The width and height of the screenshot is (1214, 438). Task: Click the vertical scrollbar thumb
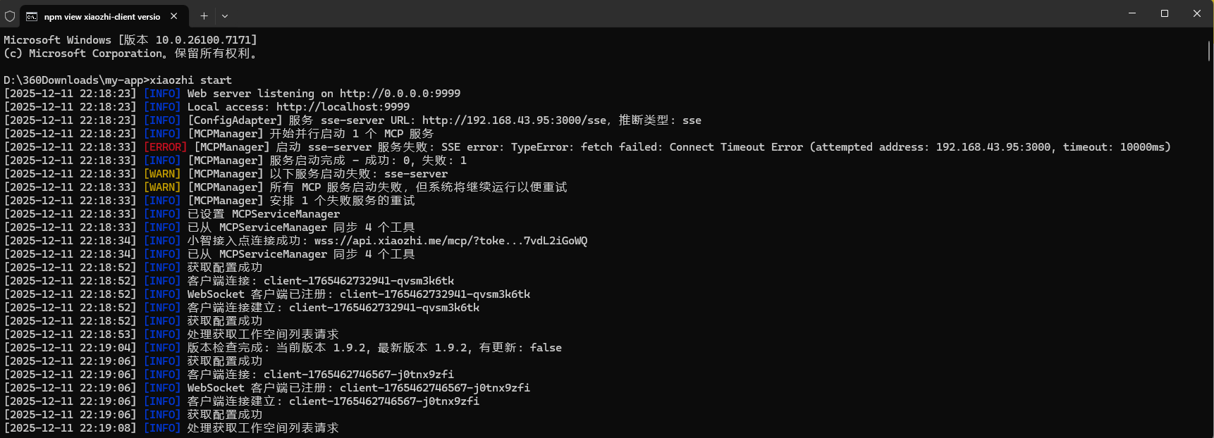click(1209, 51)
